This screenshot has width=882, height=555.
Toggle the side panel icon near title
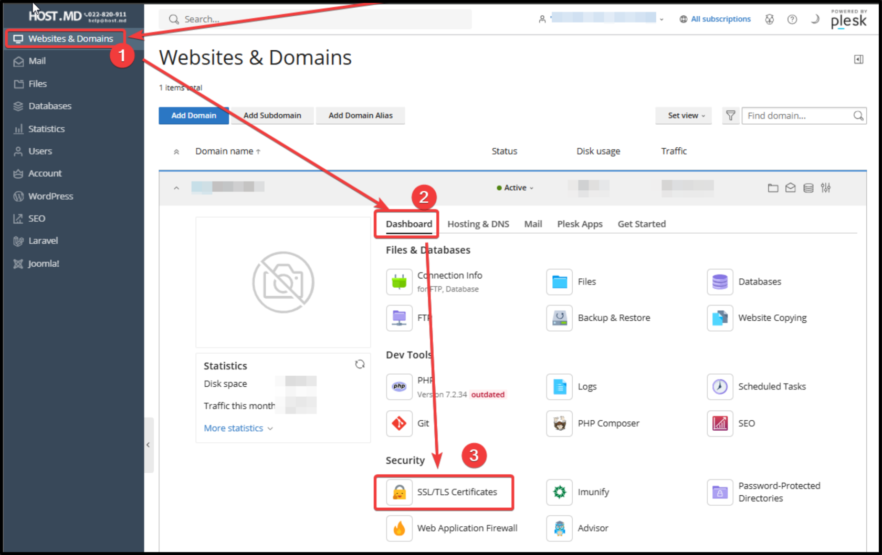click(x=859, y=59)
